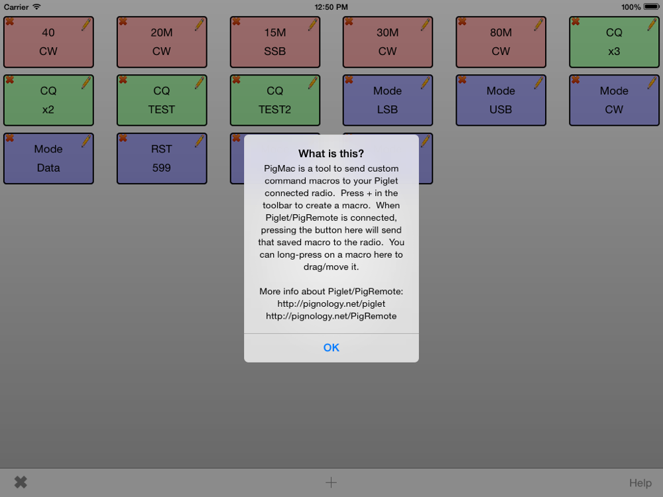Click the 12:50 PM clock
Image resolution: width=663 pixels, height=497 pixels.
(331, 7)
